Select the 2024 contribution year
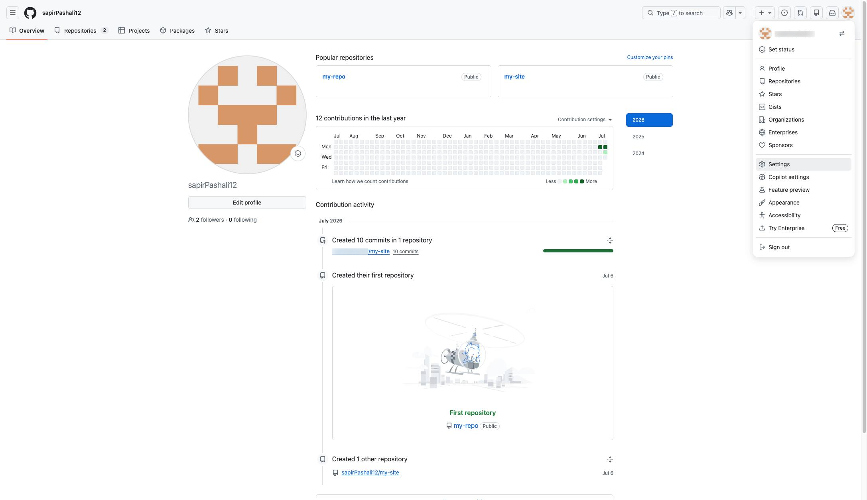Viewport: 867px width, 500px height. pos(649,154)
